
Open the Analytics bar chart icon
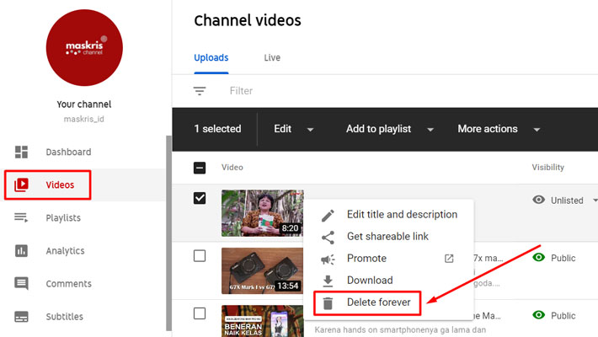point(21,251)
